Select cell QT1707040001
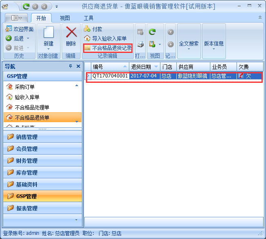266x239 pixels. point(110,76)
